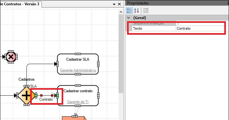The image size is (229, 120).
Task: Switch properties to categorized view
Action: click(129, 11)
